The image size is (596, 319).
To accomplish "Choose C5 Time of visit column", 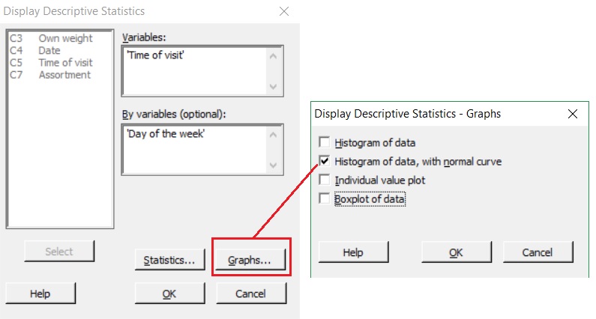I will coord(51,63).
